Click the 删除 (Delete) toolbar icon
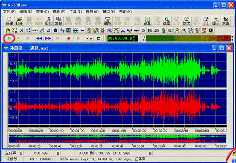Viewport: 236px width, 163px height. [x=108, y=21]
